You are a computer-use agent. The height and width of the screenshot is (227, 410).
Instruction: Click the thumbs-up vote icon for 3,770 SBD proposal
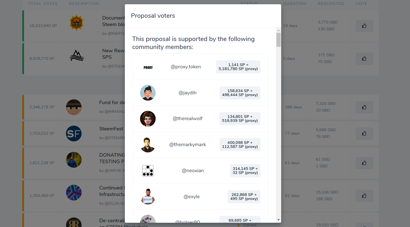pos(364,26)
